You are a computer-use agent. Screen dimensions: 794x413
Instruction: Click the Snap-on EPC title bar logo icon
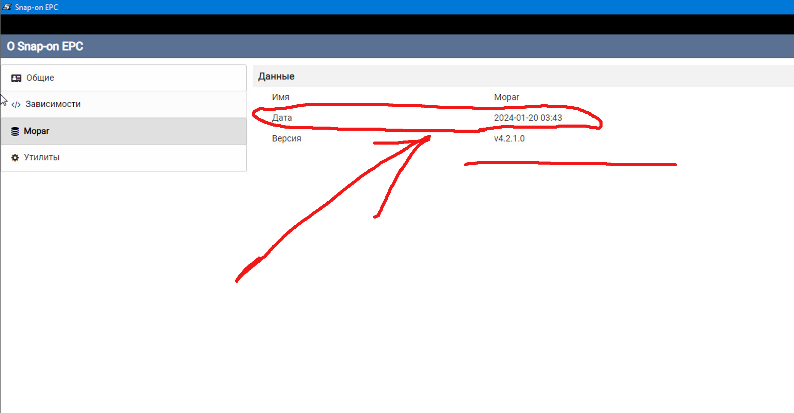point(7,7)
